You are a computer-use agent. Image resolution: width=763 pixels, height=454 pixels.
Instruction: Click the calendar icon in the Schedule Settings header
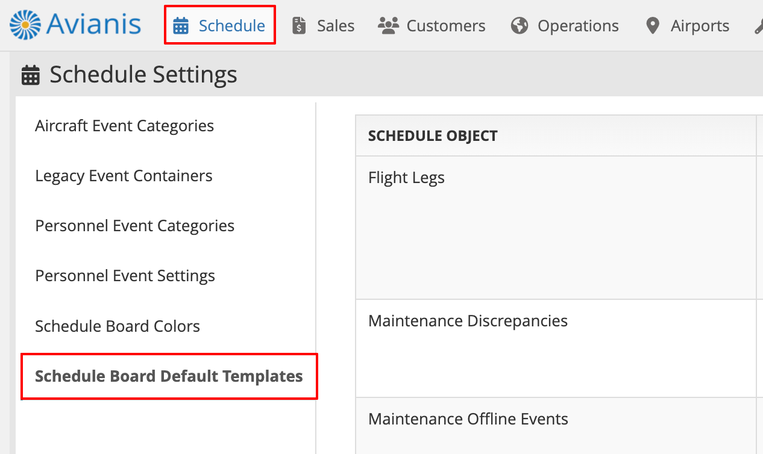31,76
